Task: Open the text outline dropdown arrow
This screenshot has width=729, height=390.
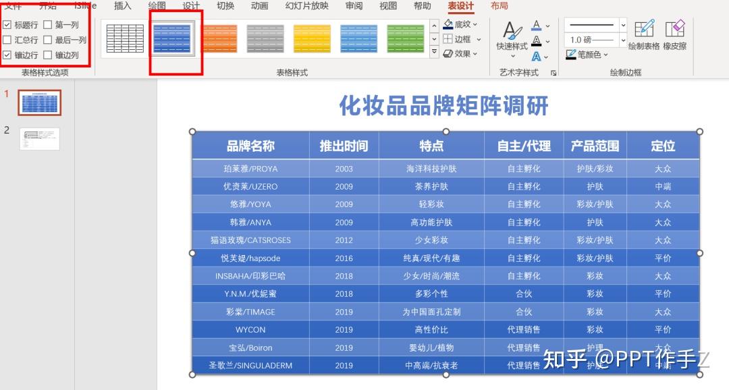Action: click(547, 41)
